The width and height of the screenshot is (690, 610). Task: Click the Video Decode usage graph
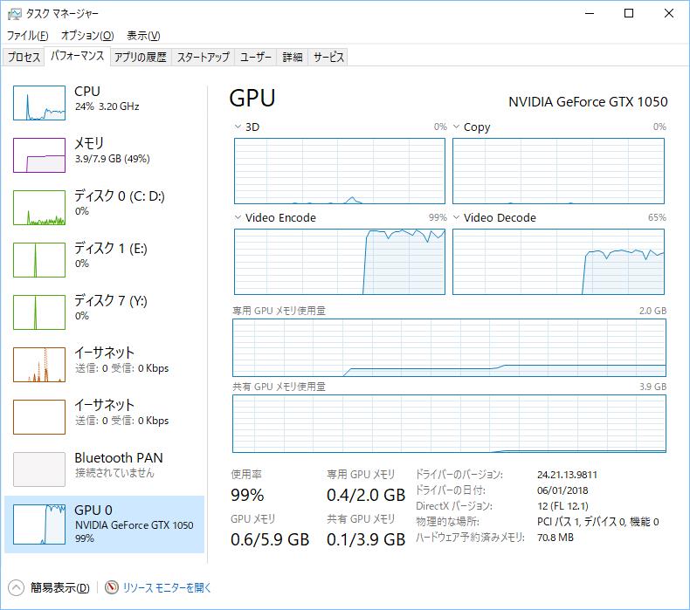point(558,262)
